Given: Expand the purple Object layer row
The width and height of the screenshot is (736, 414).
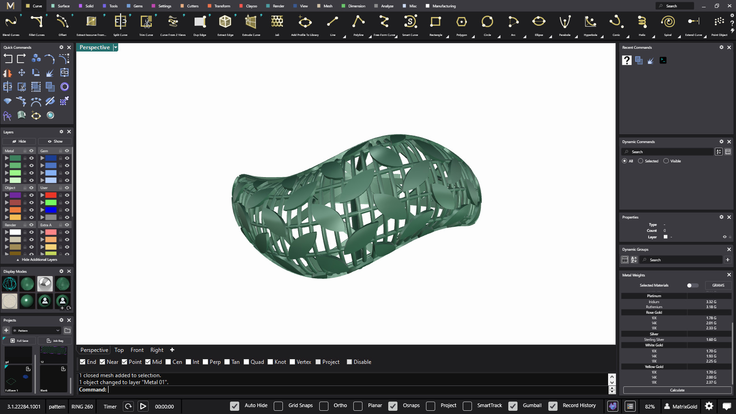Looking at the screenshot, I should pyautogui.click(x=7, y=195).
